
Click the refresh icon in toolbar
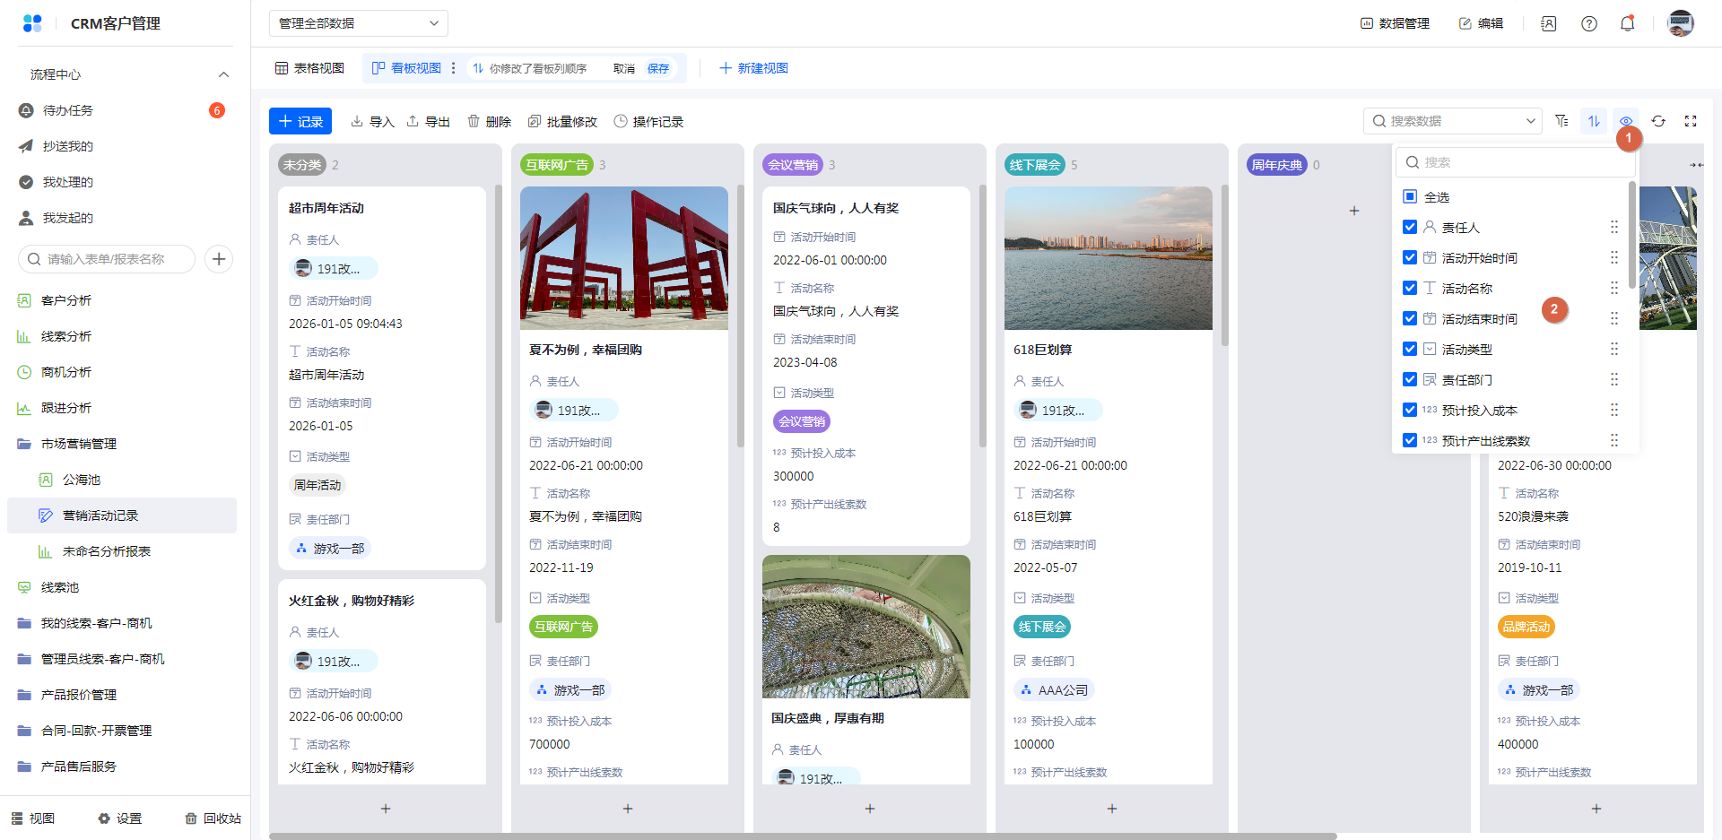1658,121
